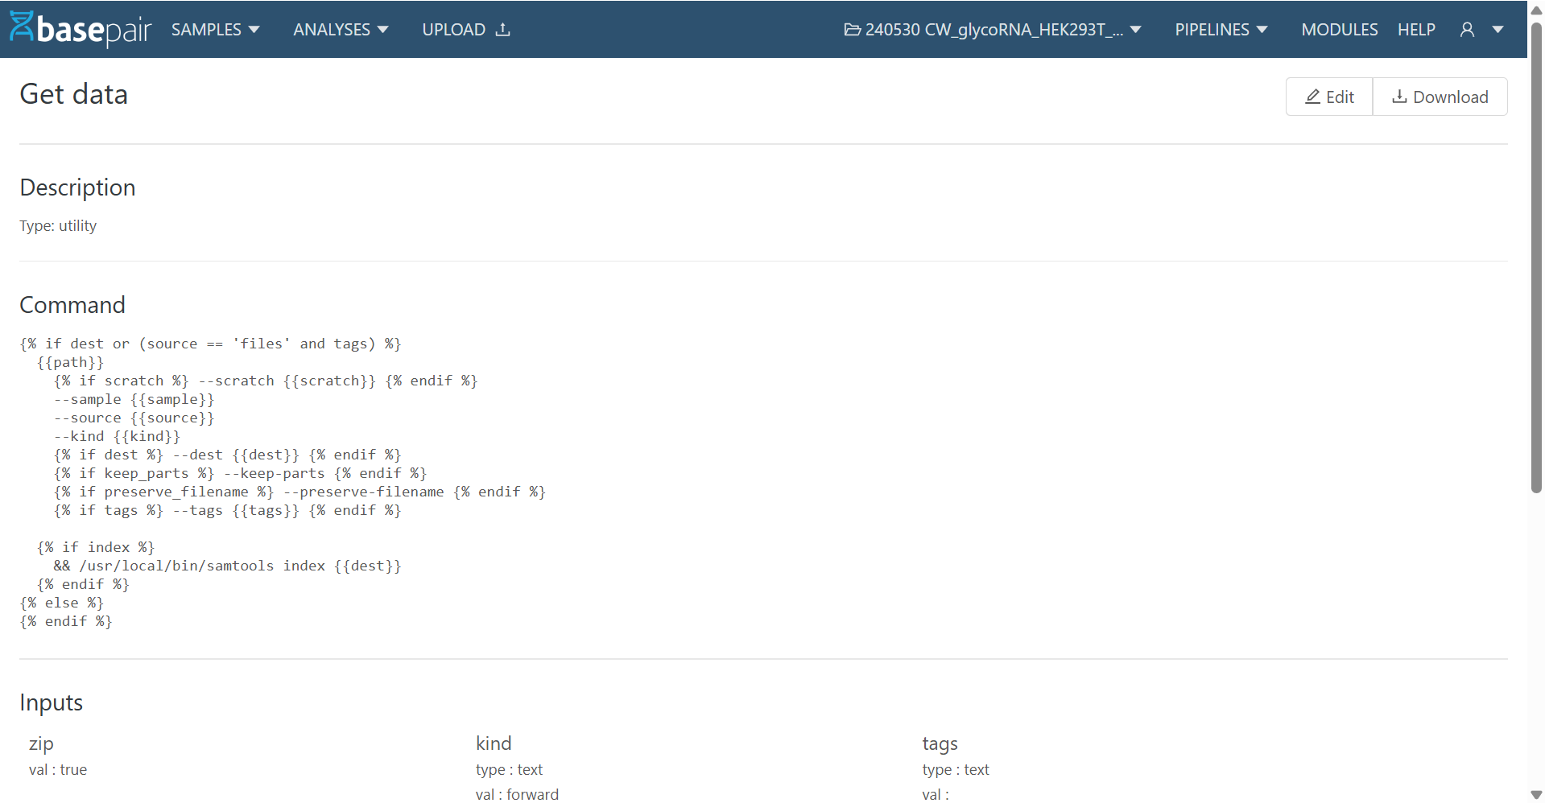1545x803 pixels.
Task: Expand the ANALYSES dropdown
Action: 340,29
